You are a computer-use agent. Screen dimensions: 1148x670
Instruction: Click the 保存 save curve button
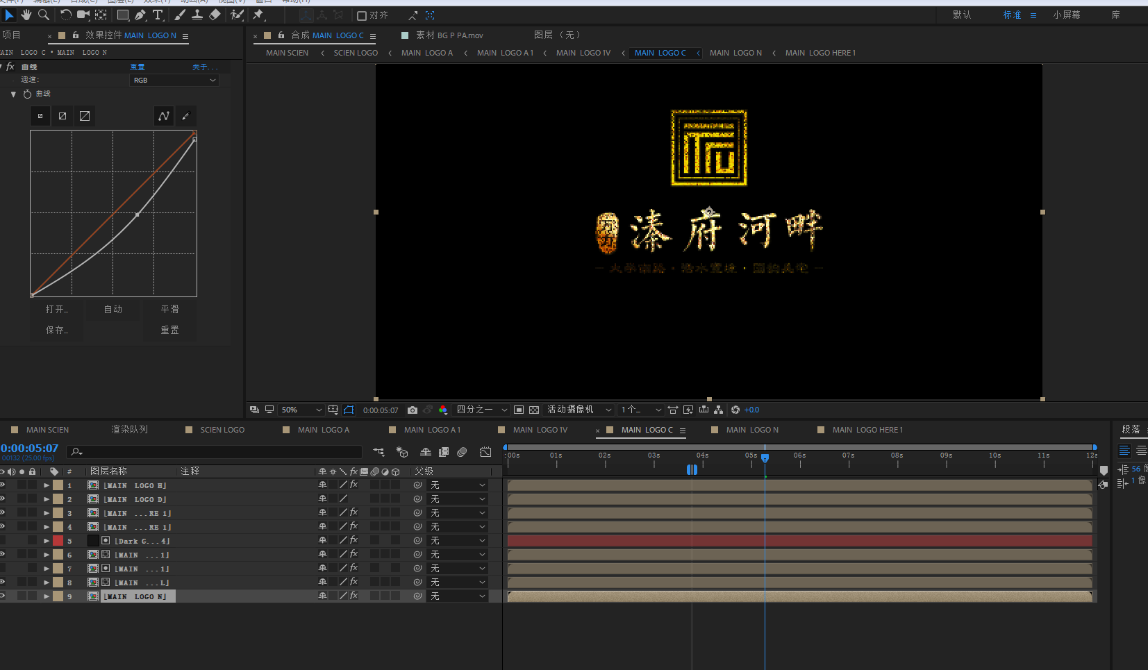pyautogui.click(x=57, y=330)
